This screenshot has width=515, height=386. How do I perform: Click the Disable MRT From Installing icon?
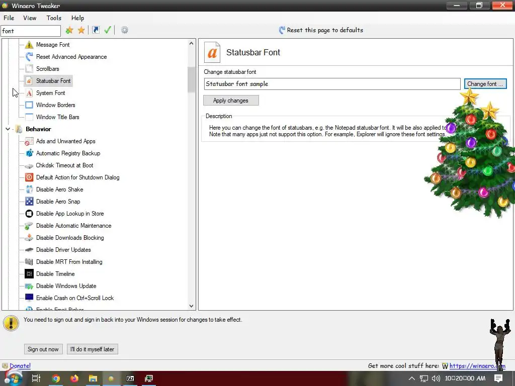29,262
